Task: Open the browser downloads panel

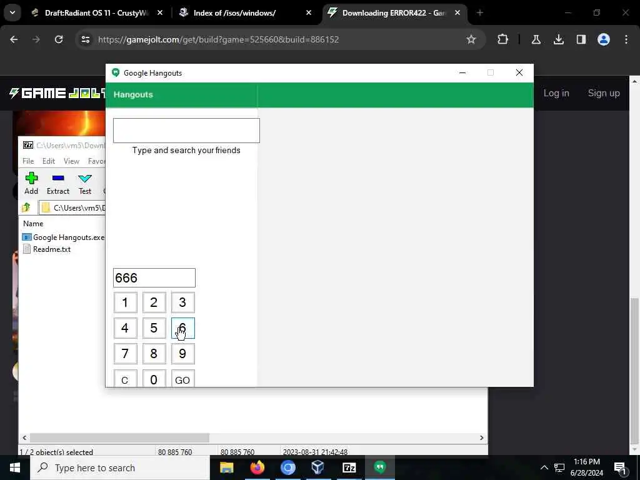Action: tap(558, 39)
